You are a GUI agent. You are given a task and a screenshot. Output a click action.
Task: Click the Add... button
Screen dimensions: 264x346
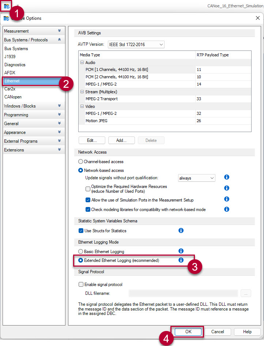pyautogui.click(x=121, y=140)
